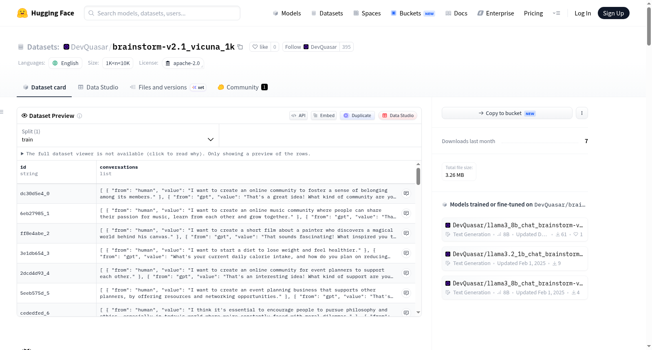This screenshot has height=350, width=652.
Task: Open the llama3.2_1b_chat_brainstorm model card
Action: pos(515,258)
